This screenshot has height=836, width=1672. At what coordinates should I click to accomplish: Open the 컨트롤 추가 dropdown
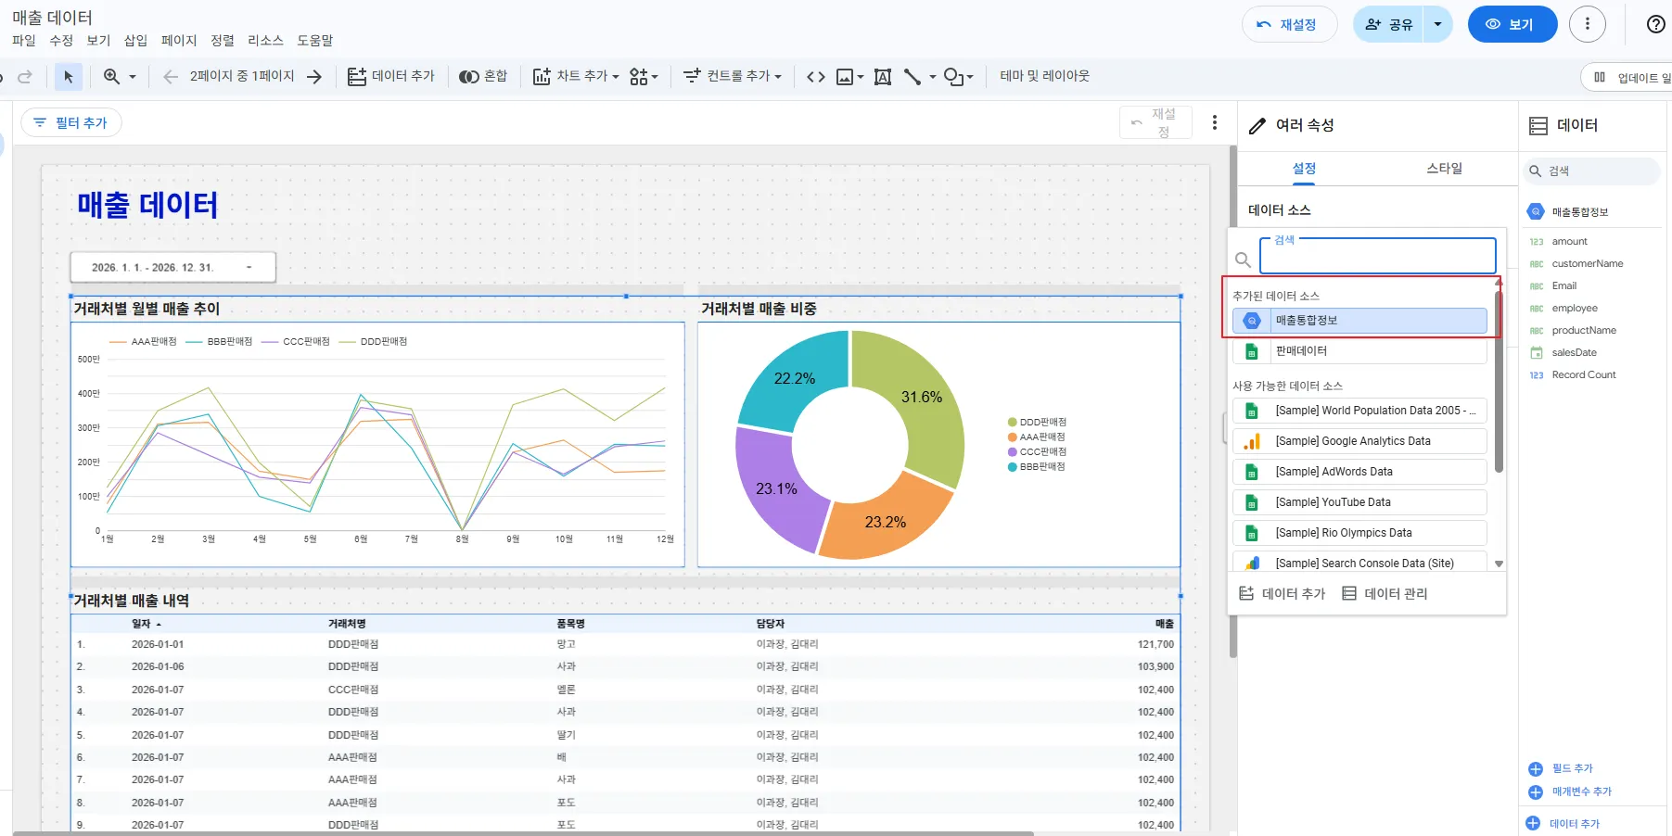[733, 76]
